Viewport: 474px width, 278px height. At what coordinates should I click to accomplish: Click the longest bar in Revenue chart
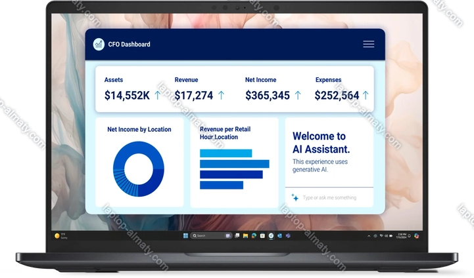[234, 164]
